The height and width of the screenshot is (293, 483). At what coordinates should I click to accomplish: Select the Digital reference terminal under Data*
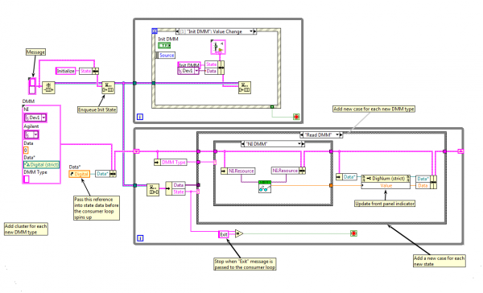tap(79, 174)
